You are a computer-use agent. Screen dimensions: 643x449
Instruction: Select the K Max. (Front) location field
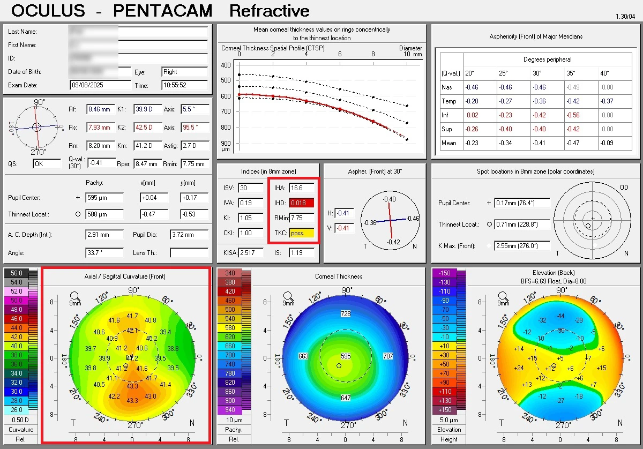[521, 246]
